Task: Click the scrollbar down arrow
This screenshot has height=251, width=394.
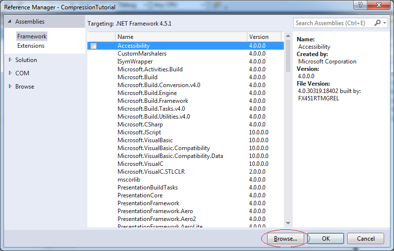Action: pos(288,223)
